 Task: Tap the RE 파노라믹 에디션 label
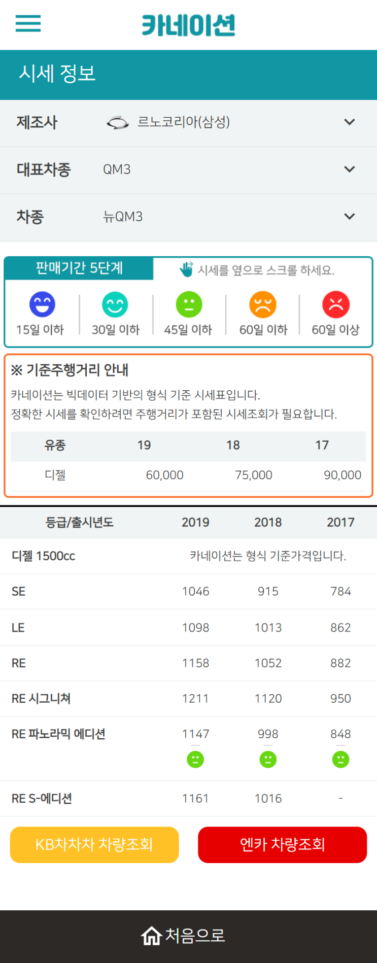tap(58, 734)
